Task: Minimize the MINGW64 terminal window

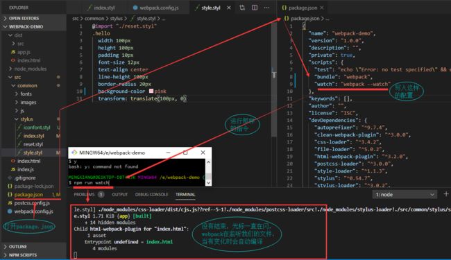Action: pyautogui.click(x=169, y=153)
